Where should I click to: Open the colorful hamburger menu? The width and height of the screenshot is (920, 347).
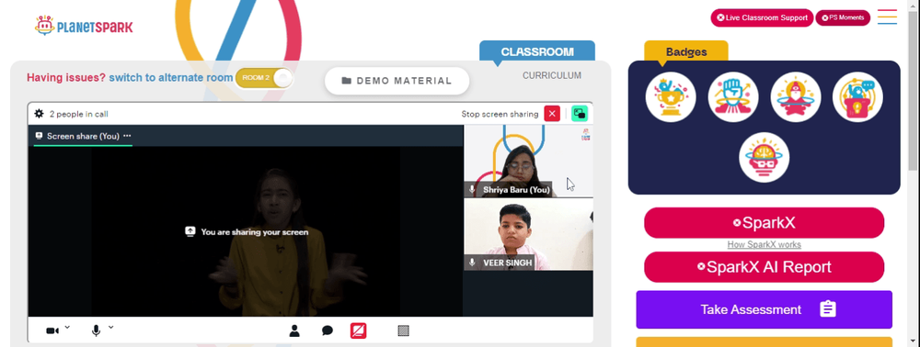tap(887, 17)
